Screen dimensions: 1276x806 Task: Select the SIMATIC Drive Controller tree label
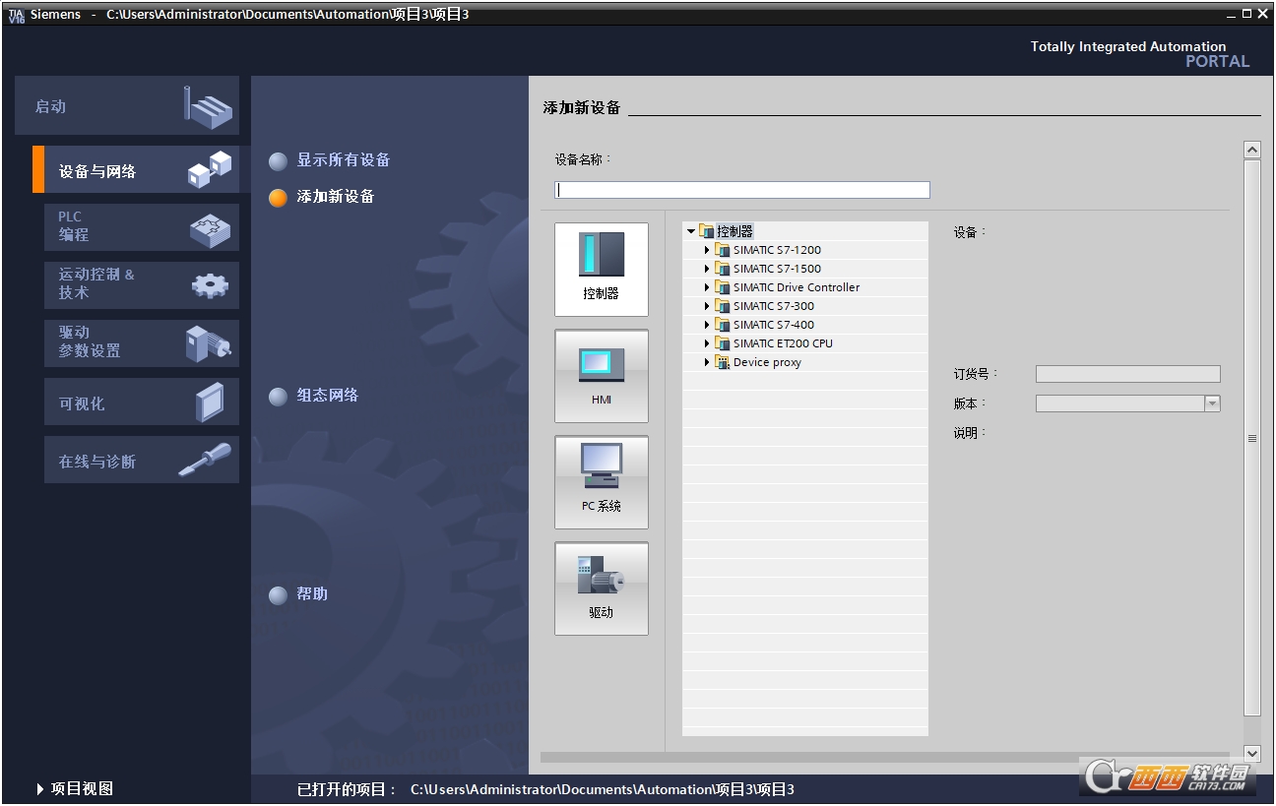point(797,287)
